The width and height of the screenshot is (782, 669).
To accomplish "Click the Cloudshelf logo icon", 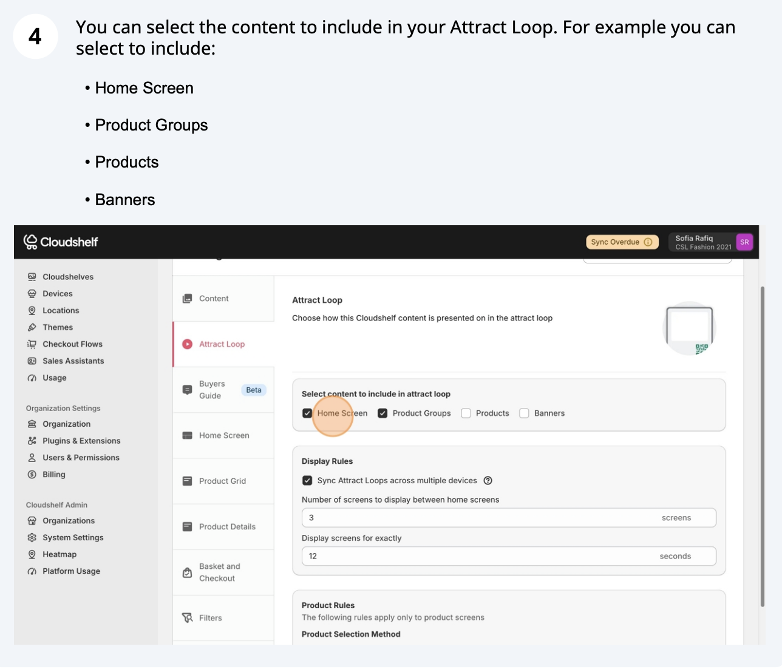I will click(30, 242).
